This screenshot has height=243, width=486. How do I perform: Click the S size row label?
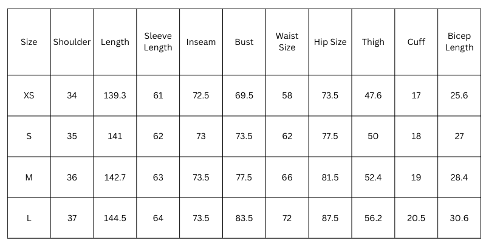coord(29,136)
